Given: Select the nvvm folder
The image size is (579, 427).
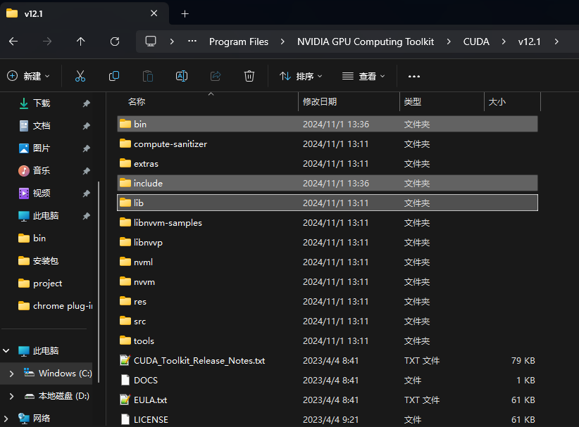Looking at the screenshot, I should (328, 281).
